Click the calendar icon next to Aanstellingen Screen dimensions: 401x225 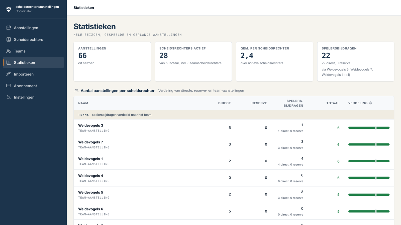pyautogui.click(x=9, y=28)
